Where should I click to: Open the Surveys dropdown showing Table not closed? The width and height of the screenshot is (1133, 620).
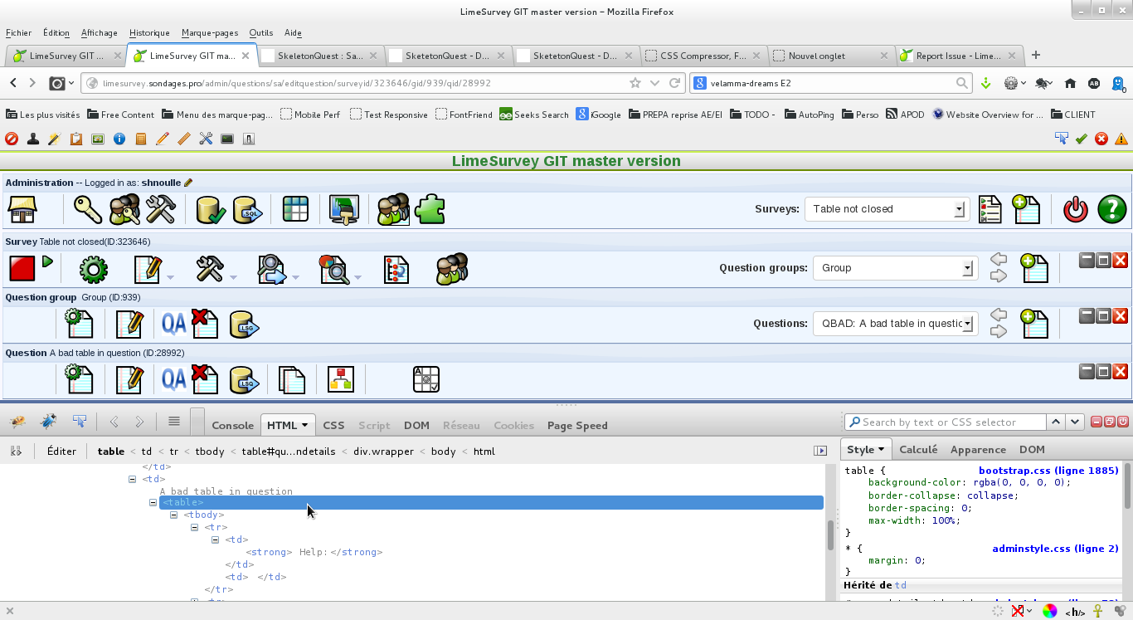point(886,209)
